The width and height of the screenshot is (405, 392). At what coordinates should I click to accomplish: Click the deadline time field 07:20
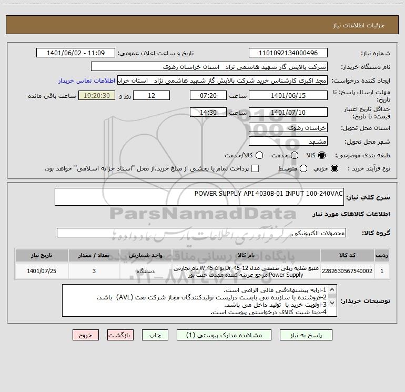point(208,95)
